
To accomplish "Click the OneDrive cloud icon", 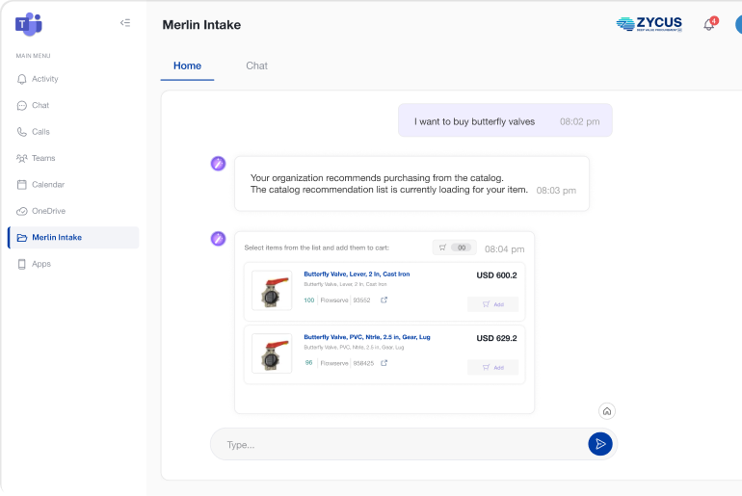I will click(22, 211).
